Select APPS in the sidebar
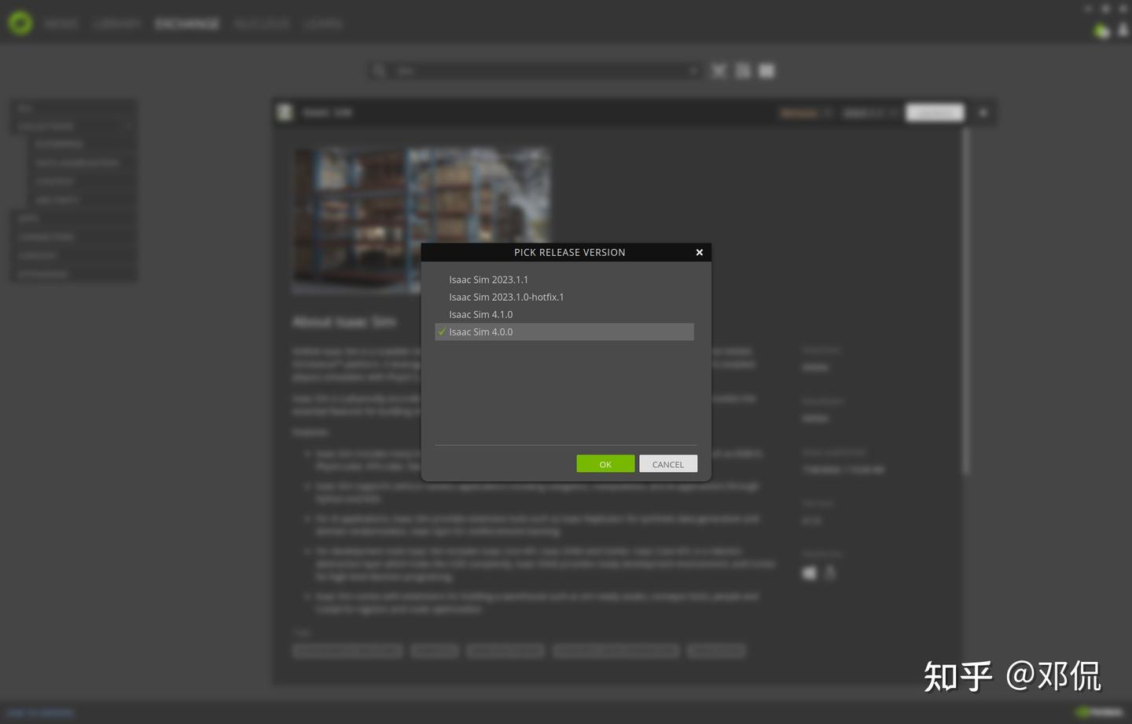 [x=73, y=218]
